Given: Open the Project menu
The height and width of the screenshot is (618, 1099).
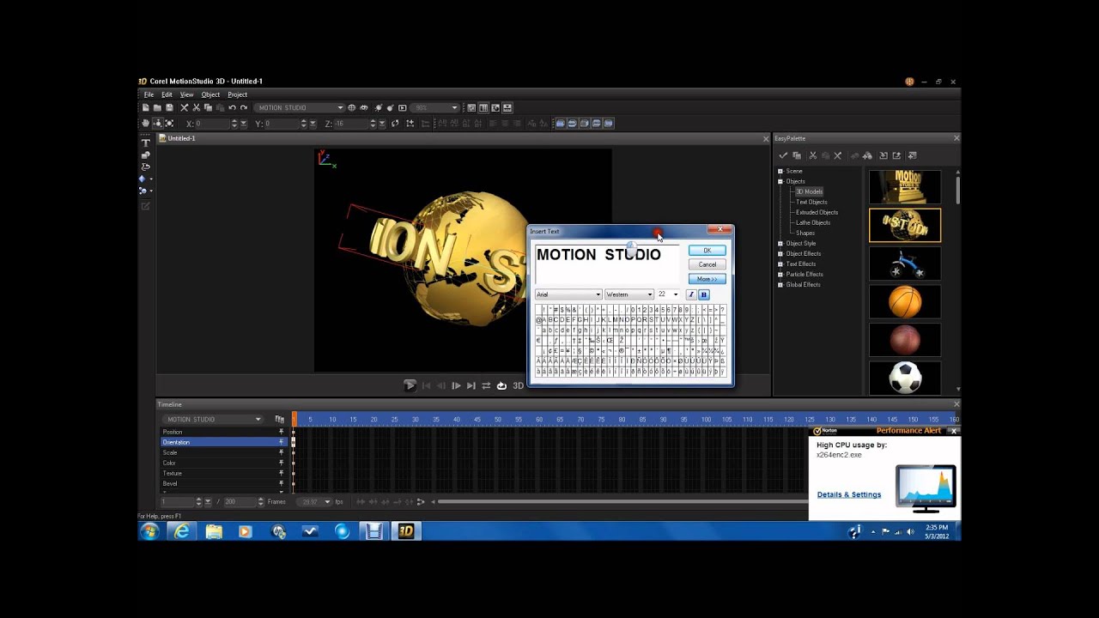Looking at the screenshot, I should pyautogui.click(x=237, y=94).
